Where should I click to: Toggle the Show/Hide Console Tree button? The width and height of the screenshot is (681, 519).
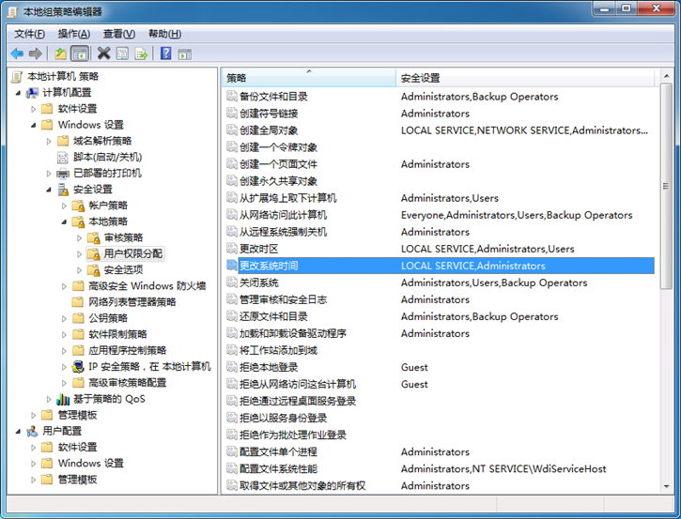pyautogui.click(x=80, y=53)
